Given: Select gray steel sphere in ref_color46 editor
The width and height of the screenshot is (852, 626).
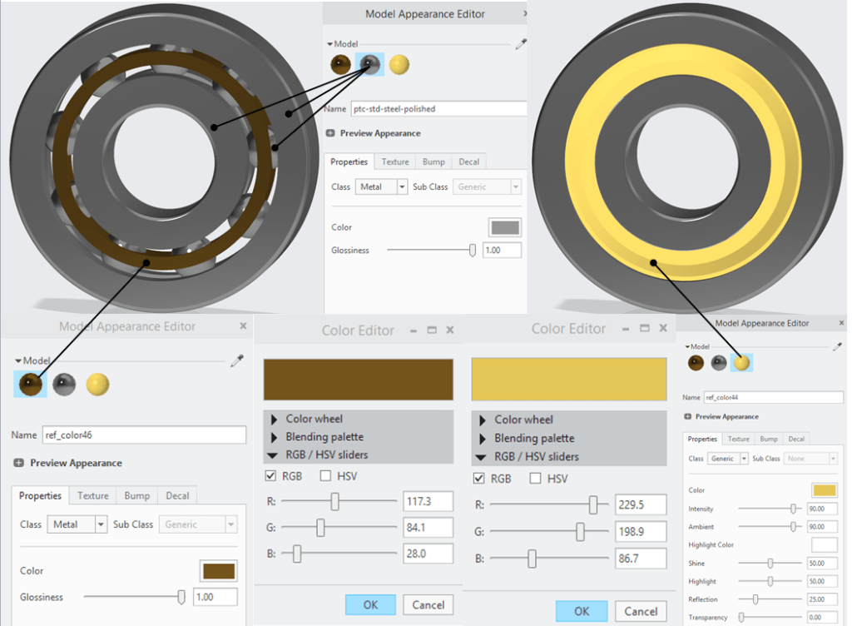Looking at the screenshot, I should click(x=65, y=384).
